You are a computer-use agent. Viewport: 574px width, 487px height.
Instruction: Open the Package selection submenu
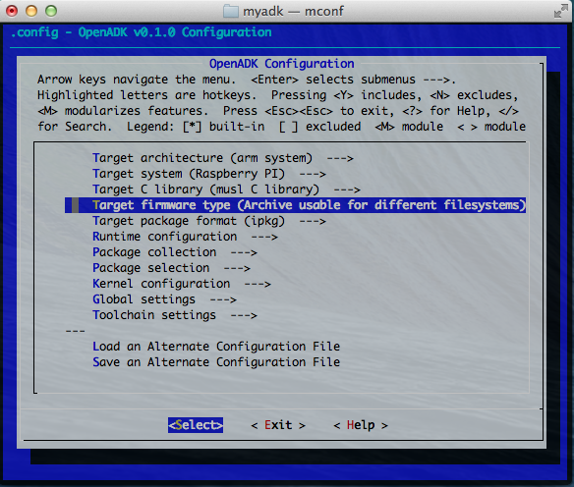pos(171,268)
